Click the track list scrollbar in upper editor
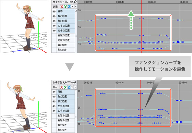The width and height of the screenshot is (192, 133). click(76, 31)
